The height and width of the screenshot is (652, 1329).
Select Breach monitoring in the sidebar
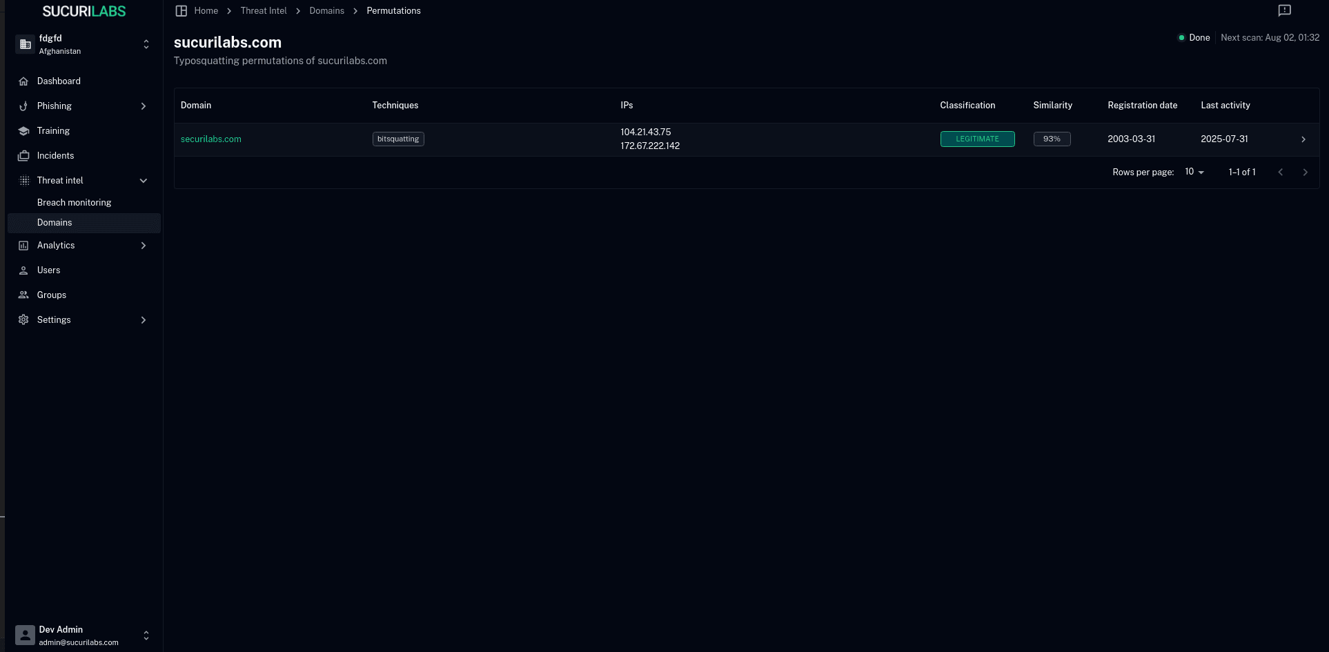point(74,203)
